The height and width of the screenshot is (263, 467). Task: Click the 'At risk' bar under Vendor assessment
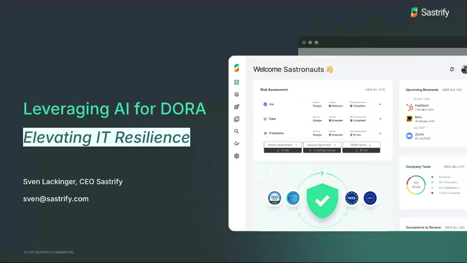[282, 150]
